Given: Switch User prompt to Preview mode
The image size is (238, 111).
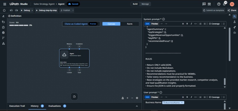Looking at the screenshot, I should (x=155, y=97).
